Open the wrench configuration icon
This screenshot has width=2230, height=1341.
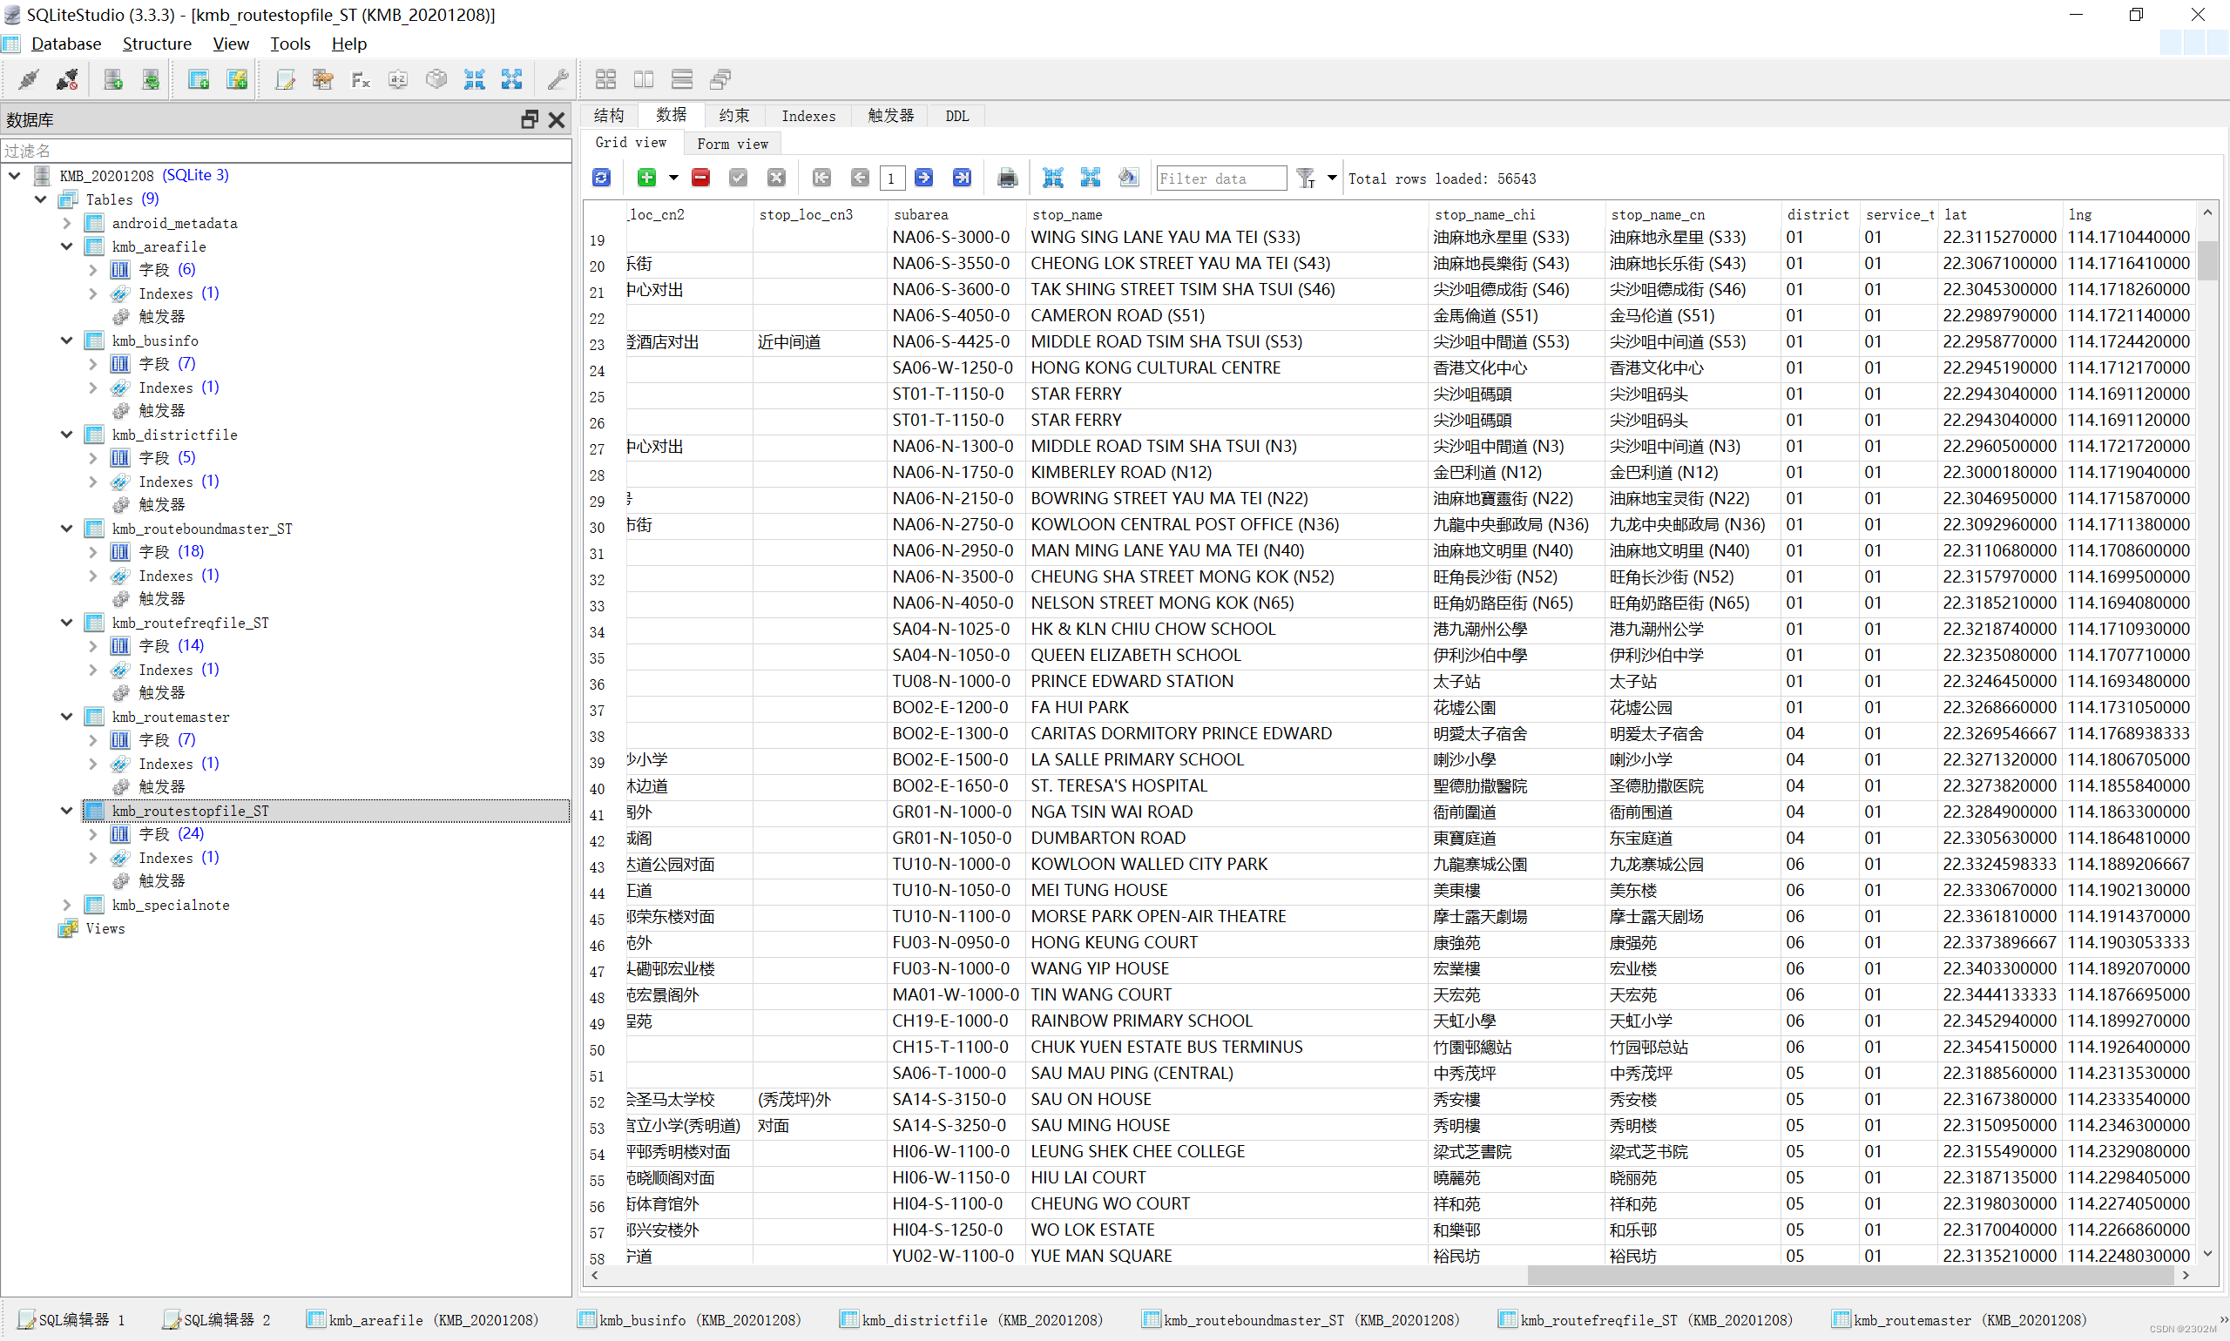point(557,79)
